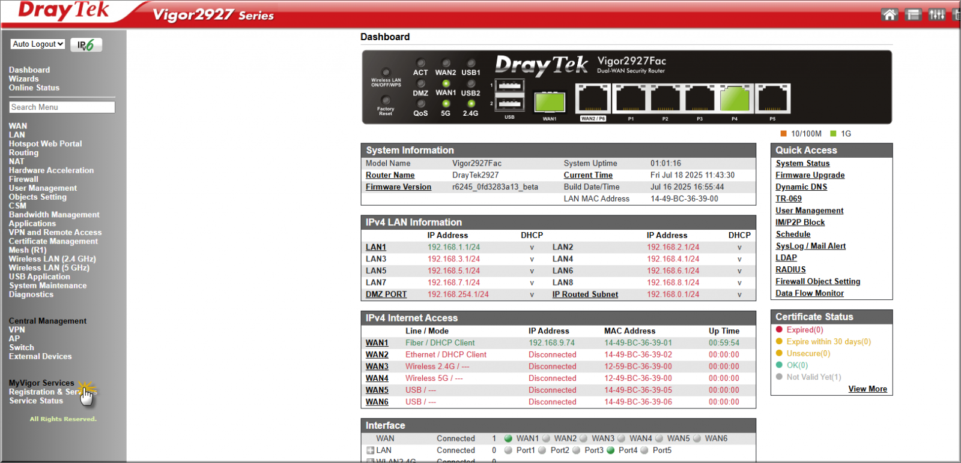
Task: Open RADIUS in Quick Access
Action: pos(790,269)
